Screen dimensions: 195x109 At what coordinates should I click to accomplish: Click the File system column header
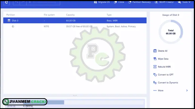(x=49, y=15)
